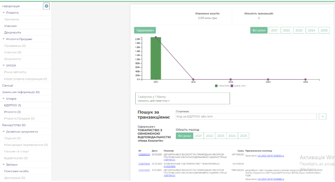
Task: Collapse the Prozorro section
Action: [3, 13]
